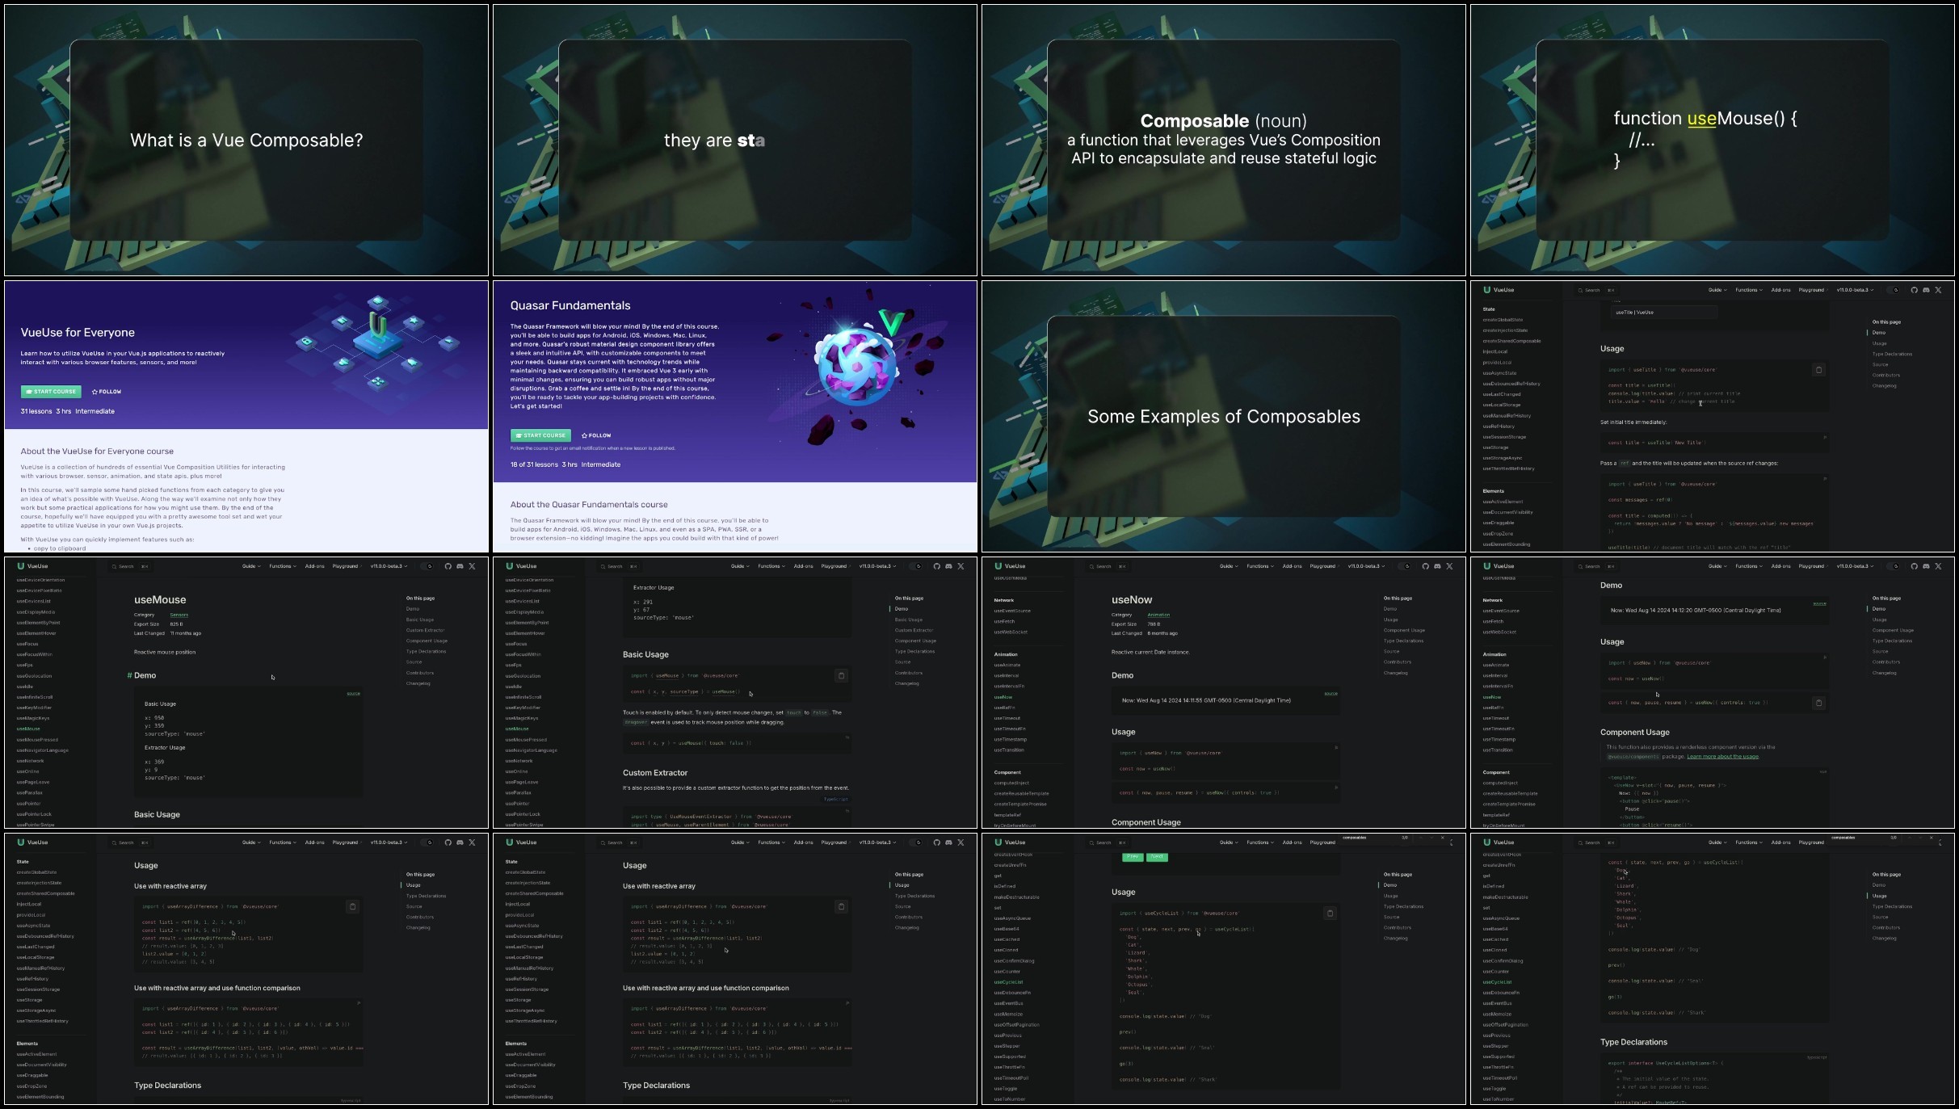Open Discord icon in frame titled useNow
Viewport: 1959px width, 1109px height.
[1437, 566]
